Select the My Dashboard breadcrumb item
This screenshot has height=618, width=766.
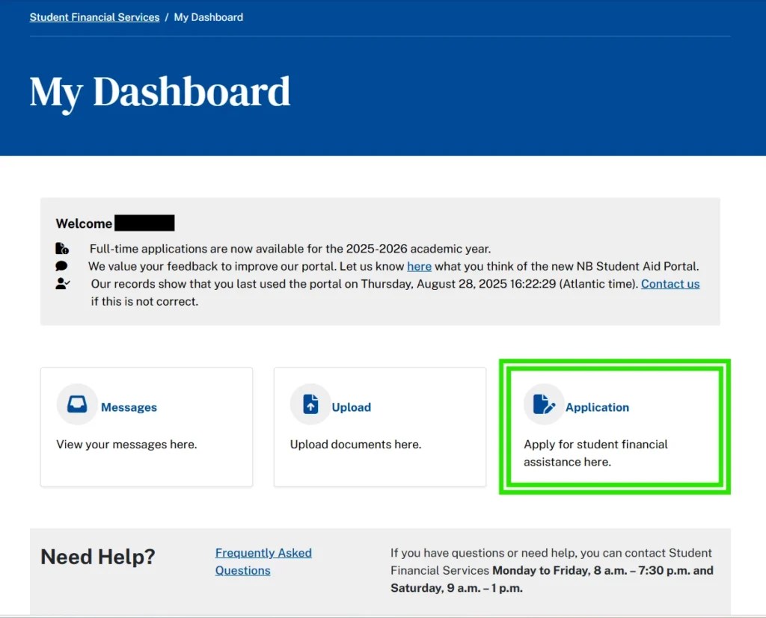click(208, 16)
